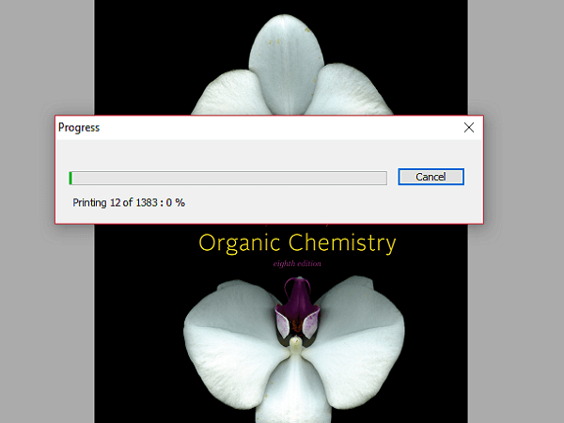
Task: Click the blank dialog area above the progress bar
Action: click(235, 153)
